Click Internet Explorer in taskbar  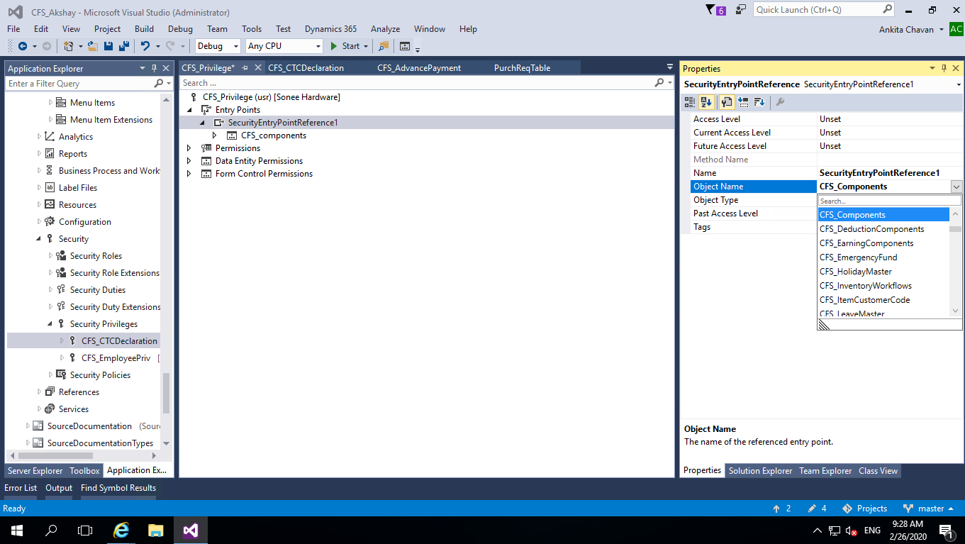122,530
